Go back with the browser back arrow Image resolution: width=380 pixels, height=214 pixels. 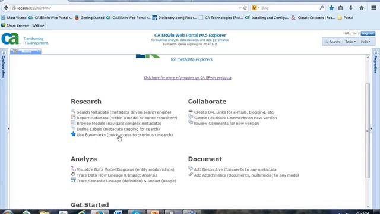coord(6,8)
